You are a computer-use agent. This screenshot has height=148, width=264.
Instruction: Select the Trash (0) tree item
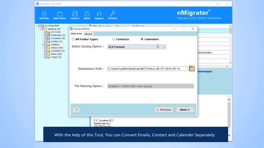[x=56, y=57]
